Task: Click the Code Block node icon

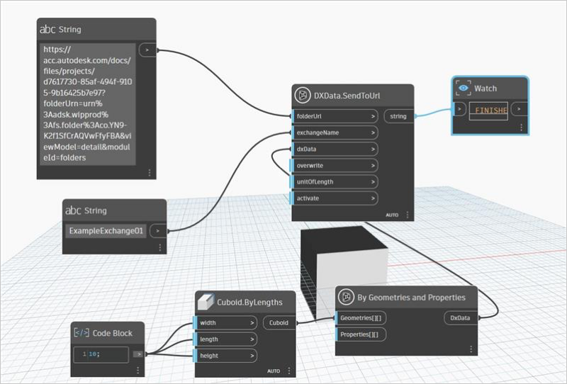Action: 82,333
